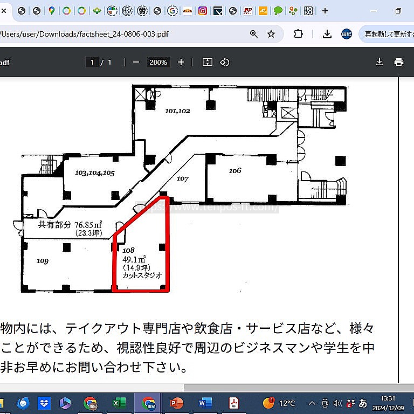414x414 pixels.
Task: Edit the PDF page number field
Action: coord(92,63)
